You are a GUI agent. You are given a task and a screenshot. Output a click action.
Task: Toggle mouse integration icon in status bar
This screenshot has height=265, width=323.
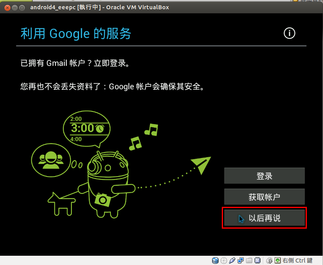click(x=269, y=261)
